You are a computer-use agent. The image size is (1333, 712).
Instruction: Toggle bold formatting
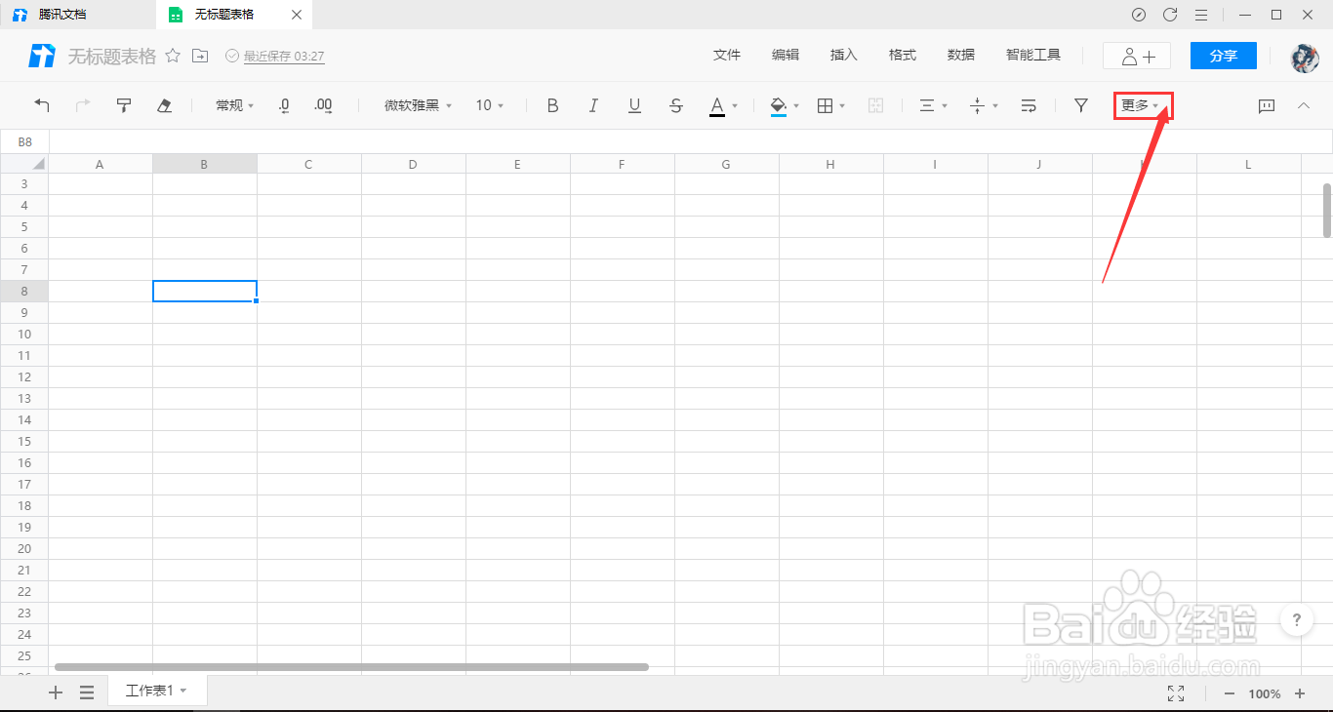click(x=552, y=105)
